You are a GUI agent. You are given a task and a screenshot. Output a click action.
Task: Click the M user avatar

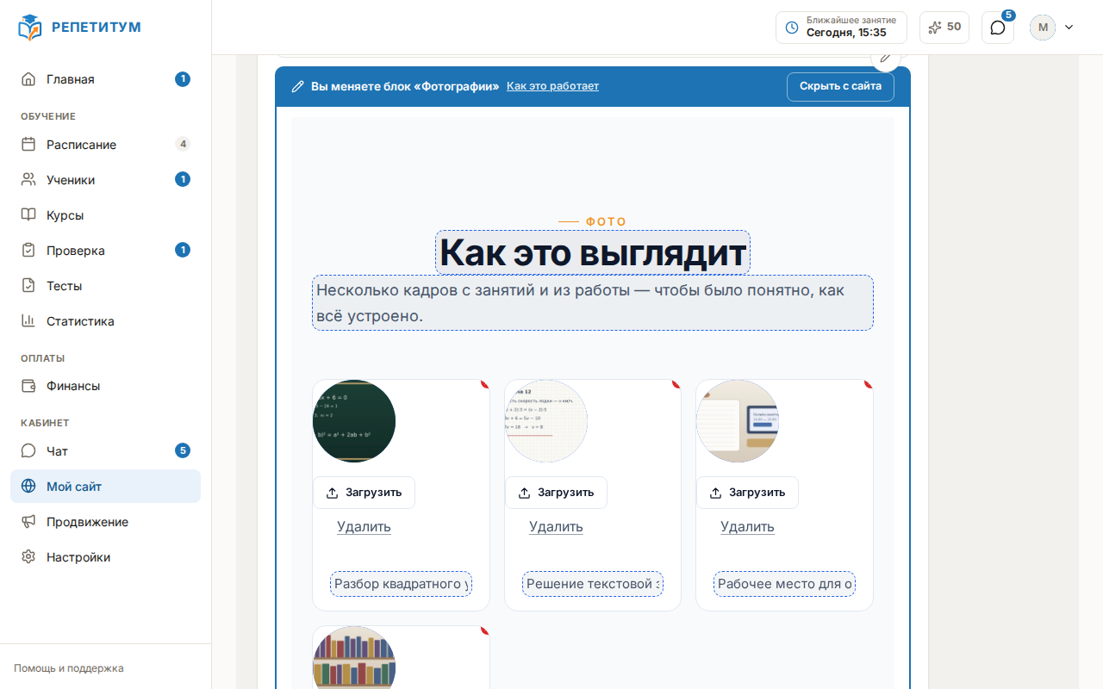click(x=1043, y=28)
